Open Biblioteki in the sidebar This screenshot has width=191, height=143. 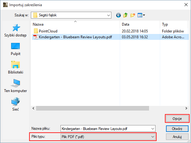15,67
